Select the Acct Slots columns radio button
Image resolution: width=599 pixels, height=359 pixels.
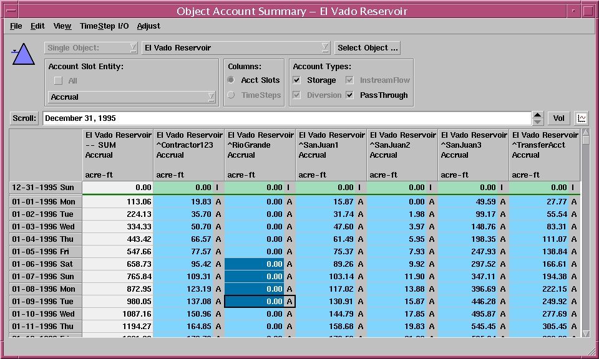click(x=231, y=80)
